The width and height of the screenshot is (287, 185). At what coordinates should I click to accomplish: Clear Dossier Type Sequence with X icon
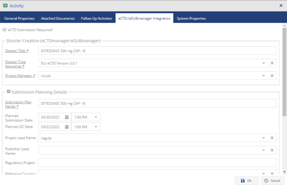(x=272, y=63)
